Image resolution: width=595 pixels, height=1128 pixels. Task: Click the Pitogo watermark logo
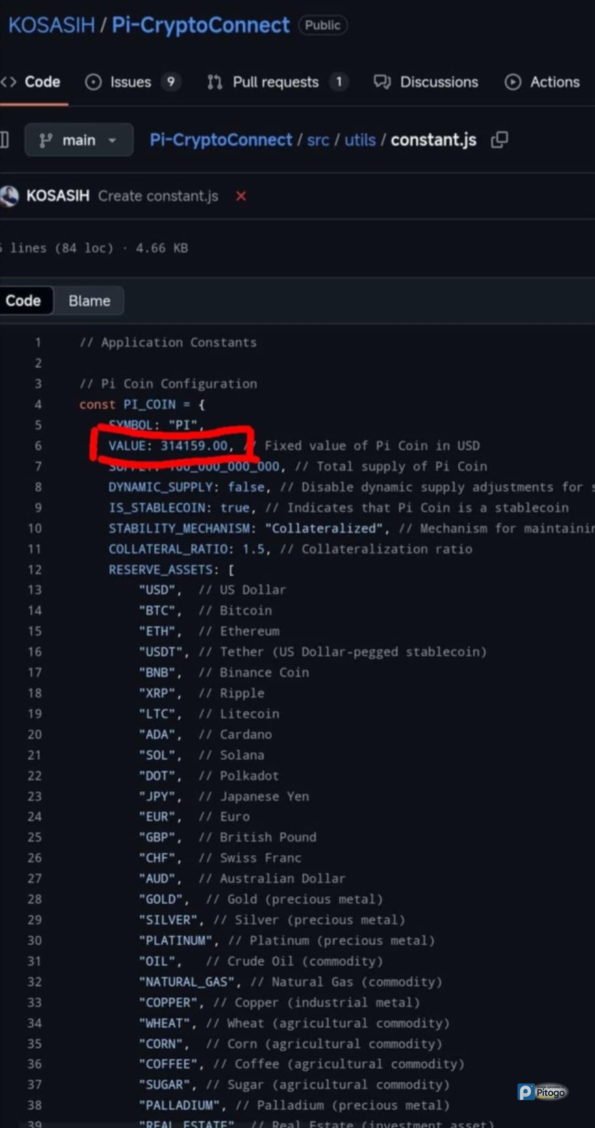(x=542, y=1091)
